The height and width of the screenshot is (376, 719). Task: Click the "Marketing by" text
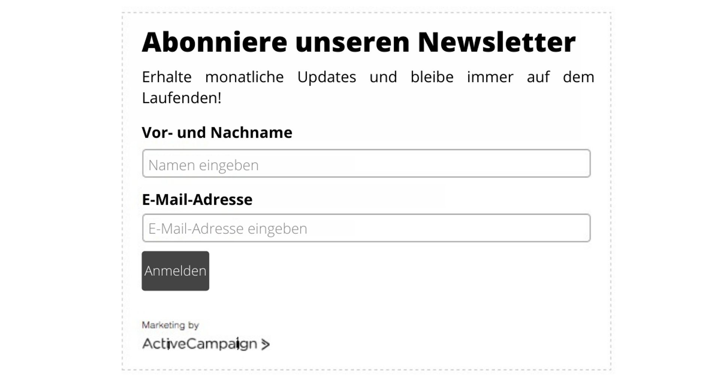(170, 325)
